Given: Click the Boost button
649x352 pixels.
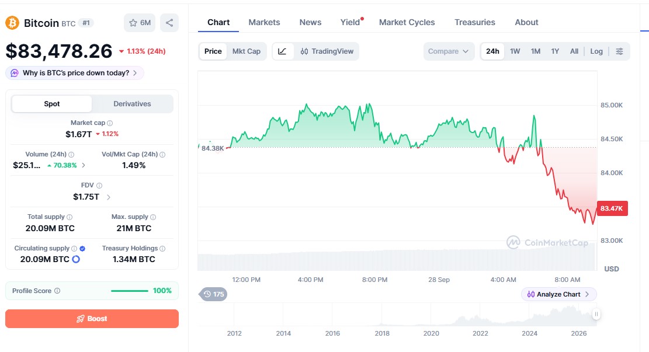Looking at the screenshot, I should pyautogui.click(x=92, y=319).
